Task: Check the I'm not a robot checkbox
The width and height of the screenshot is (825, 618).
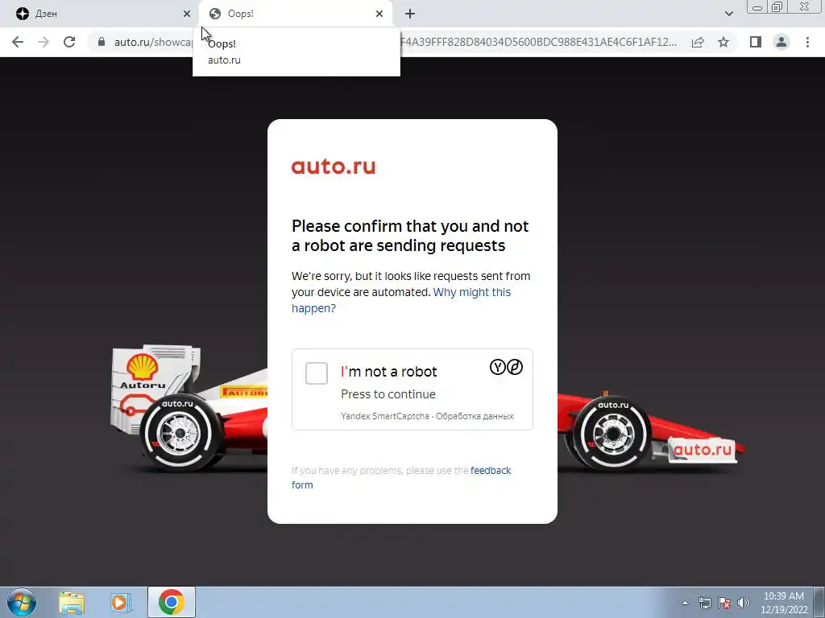Action: 316,373
